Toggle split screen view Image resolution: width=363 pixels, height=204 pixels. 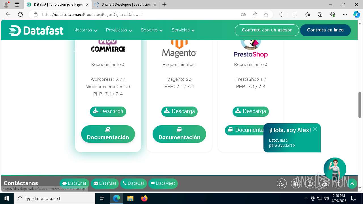click(x=295, y=14)
